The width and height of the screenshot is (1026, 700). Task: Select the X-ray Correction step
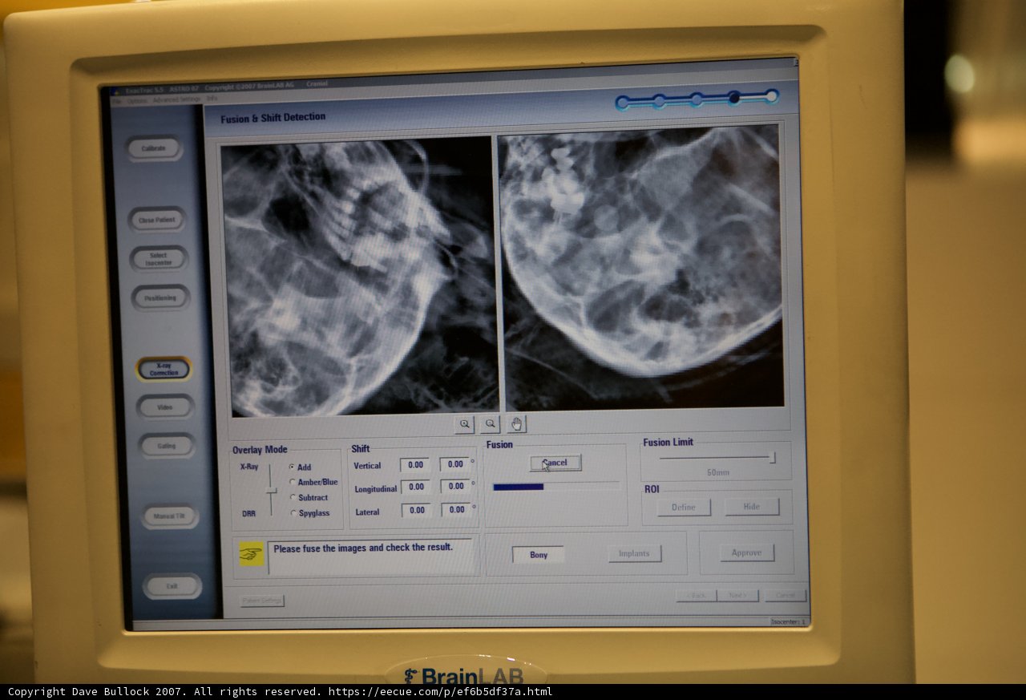[x=164, y=369]
